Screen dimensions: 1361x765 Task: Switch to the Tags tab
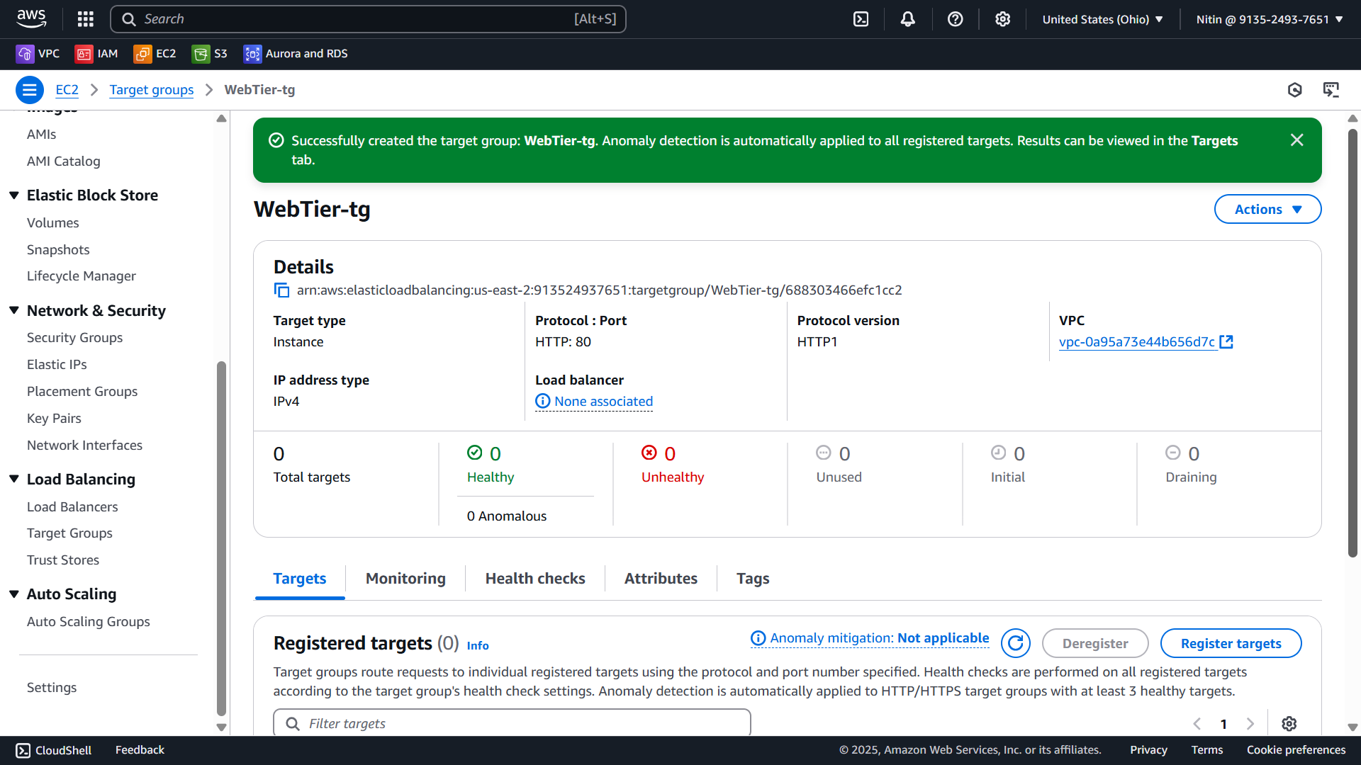click(753, 579)
